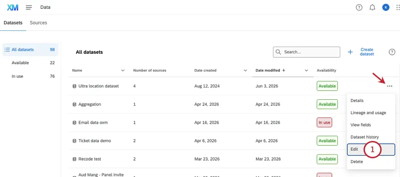Click Available badge for Recode test
400x177 pixels.
(327, 159)
